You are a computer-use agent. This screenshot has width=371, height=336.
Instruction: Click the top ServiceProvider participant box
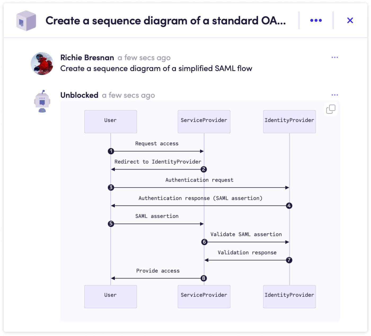(204, 122)
